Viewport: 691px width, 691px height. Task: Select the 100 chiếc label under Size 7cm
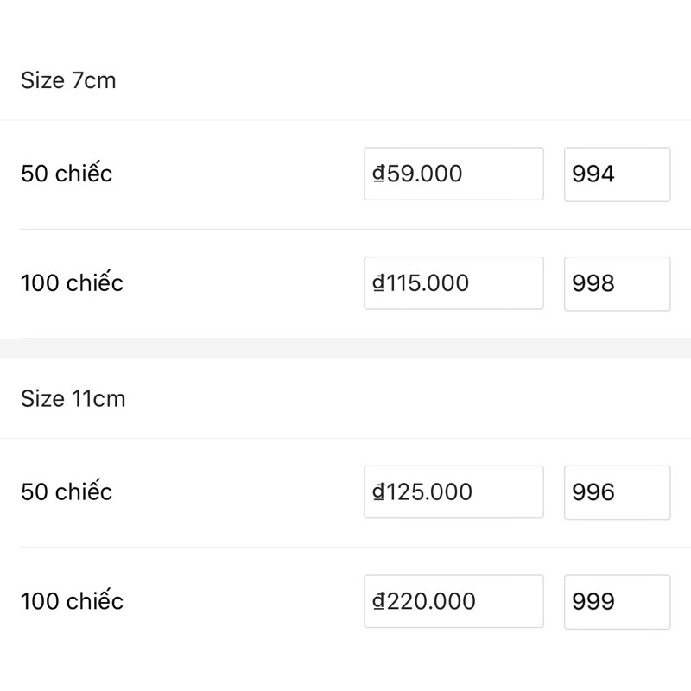[72, 282]
